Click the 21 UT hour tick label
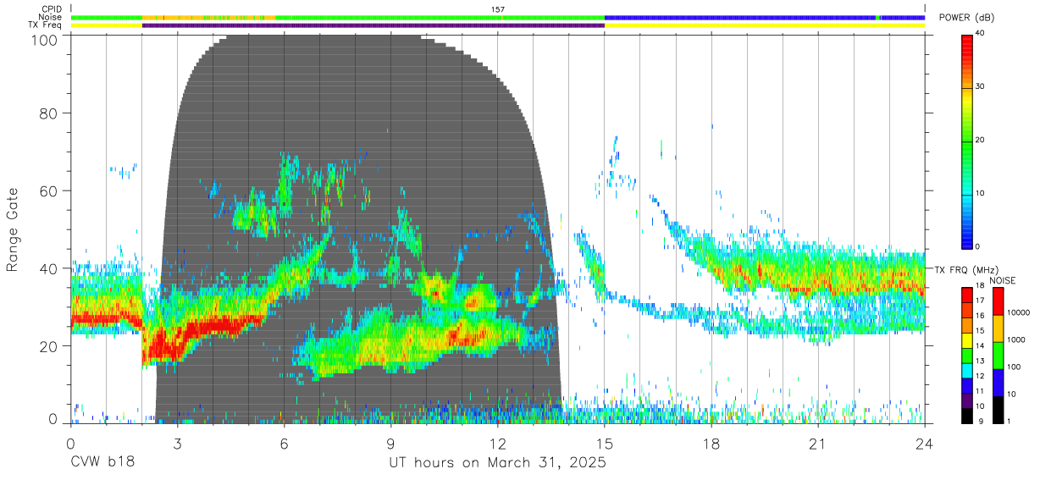 (818, 443)
